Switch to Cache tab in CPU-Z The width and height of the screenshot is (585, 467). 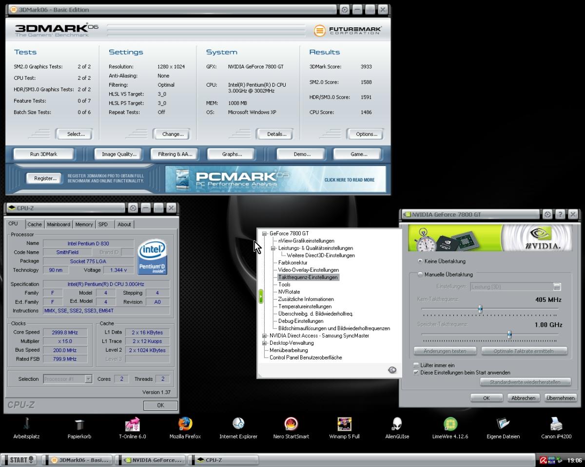35,224
